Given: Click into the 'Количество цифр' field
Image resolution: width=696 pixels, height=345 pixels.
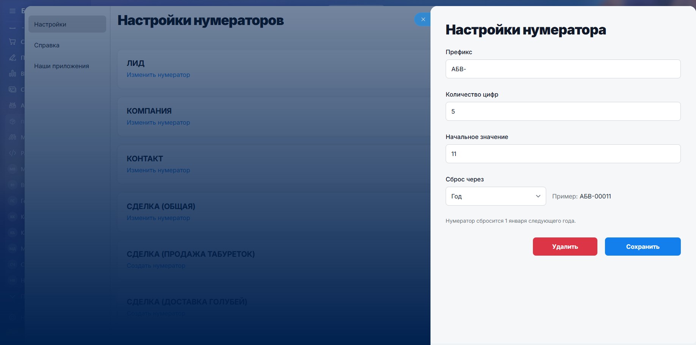Looking at the screenshot, I should click(x=563, y=111).
